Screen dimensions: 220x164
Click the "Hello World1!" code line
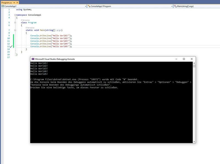51,36
